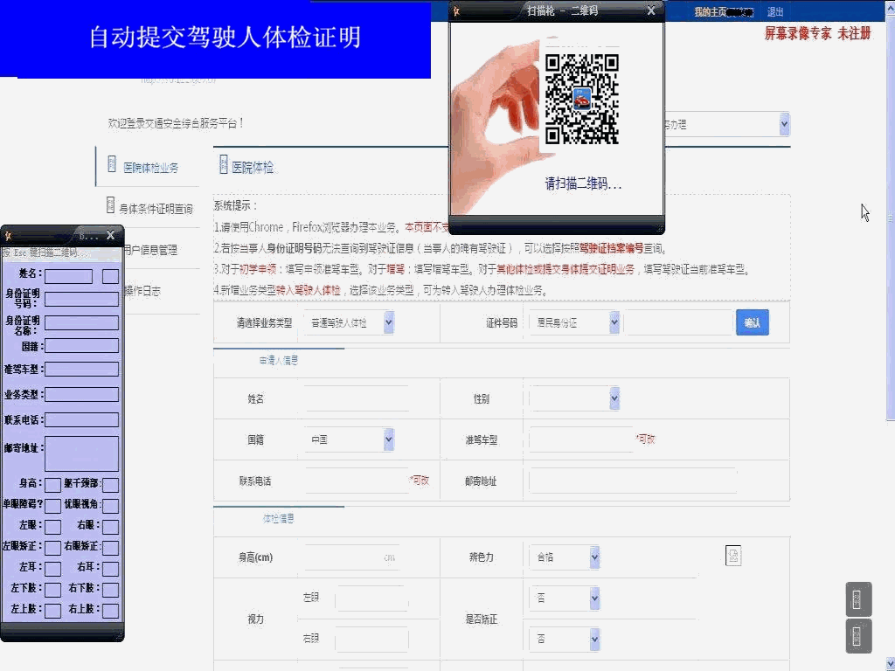The image size is (895, 671).
Task: Switch to the 体检信息 tab
Action: [279, 518]
